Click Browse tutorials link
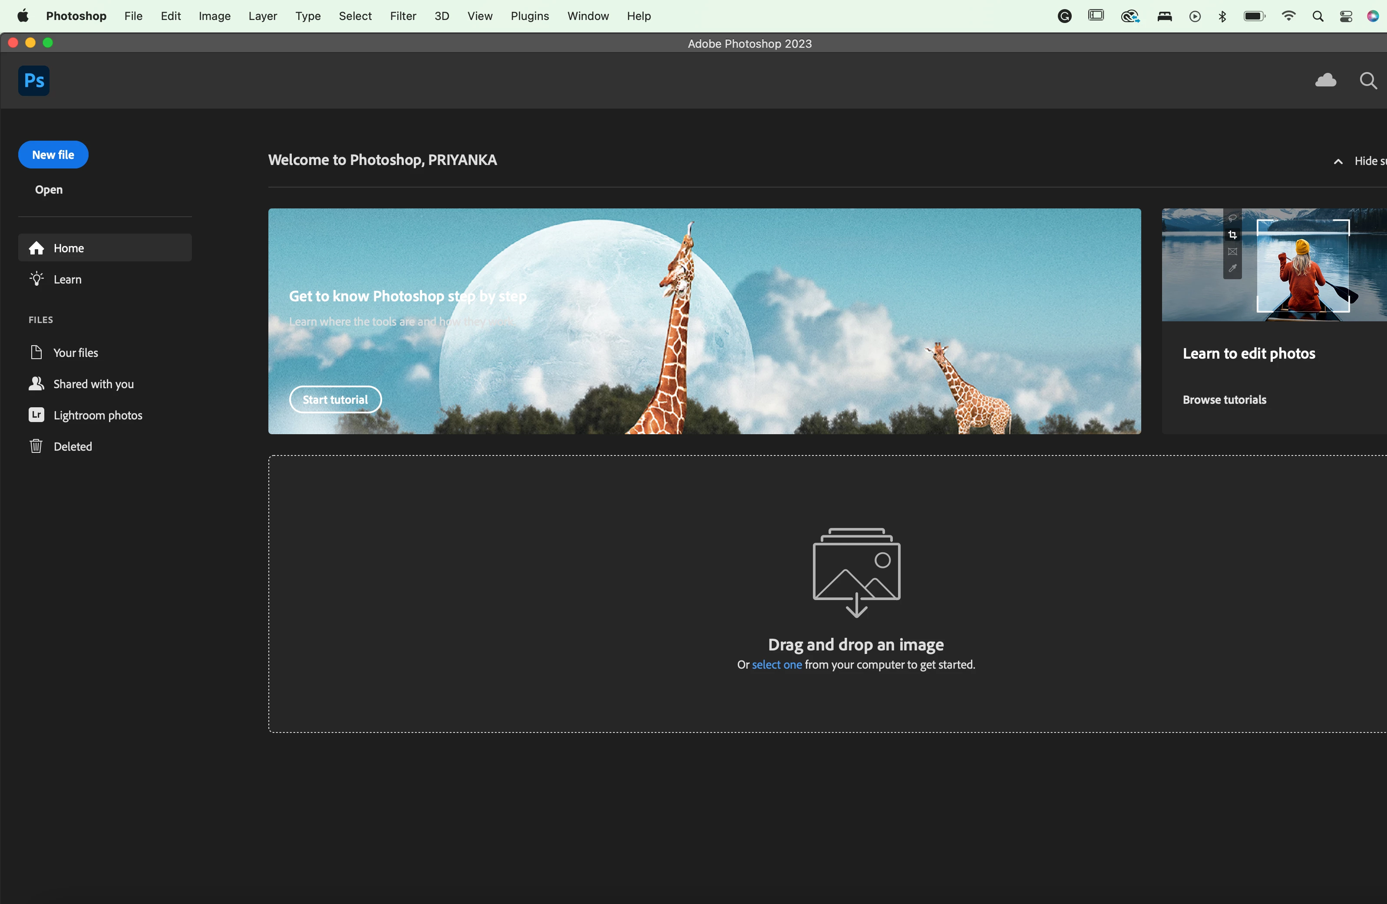Viewport: 1387px width, 904px height. [x=1225, y=400]
